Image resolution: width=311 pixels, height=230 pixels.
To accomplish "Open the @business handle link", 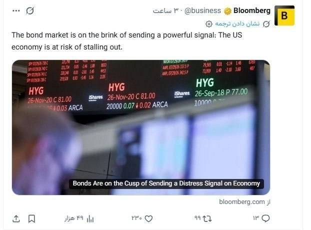I will click(x=202, y=10).
